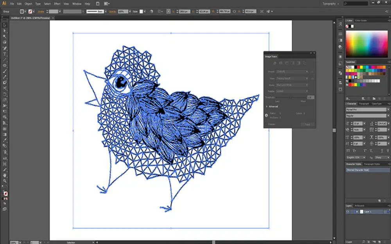This screenshot has width=391, height=244.
Task: Open the Effect menu
Action: pyautogui.click(x=57, y=4)
